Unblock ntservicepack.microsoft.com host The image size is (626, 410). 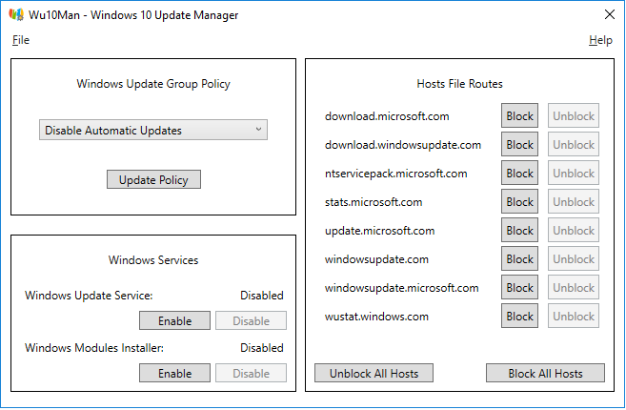point(574,173)
